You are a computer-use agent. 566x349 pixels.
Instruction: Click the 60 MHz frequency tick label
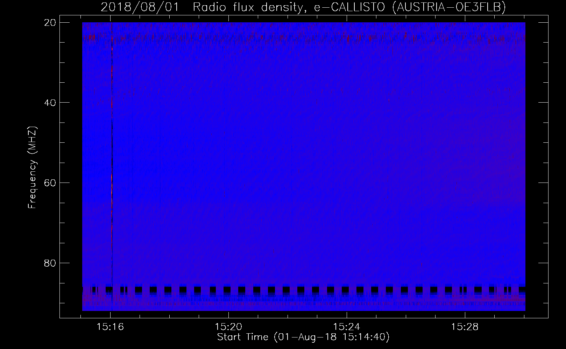click(50, 183)
